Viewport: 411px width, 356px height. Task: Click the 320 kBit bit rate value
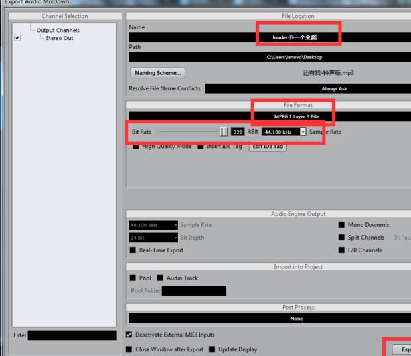238,132
